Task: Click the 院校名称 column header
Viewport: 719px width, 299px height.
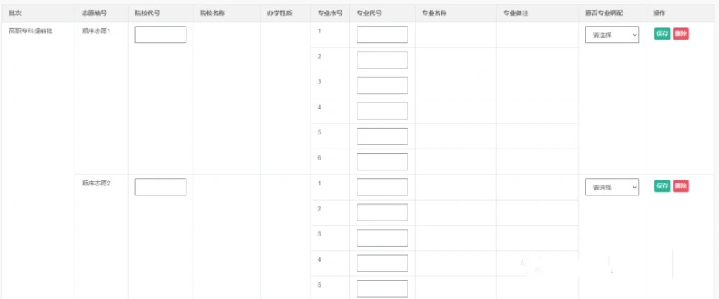Action: pyautogui.click(x=213, y=14)
